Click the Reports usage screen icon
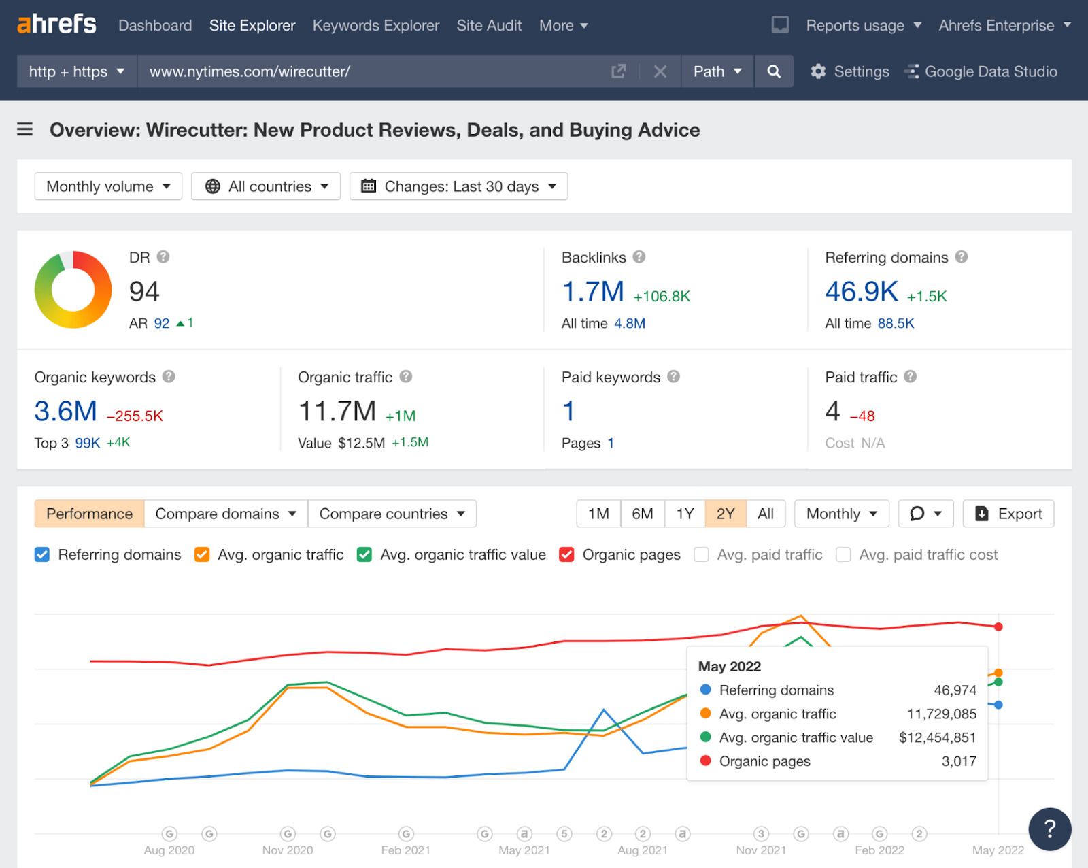The height and width of the screenshot is (868, 1088). 779,24
